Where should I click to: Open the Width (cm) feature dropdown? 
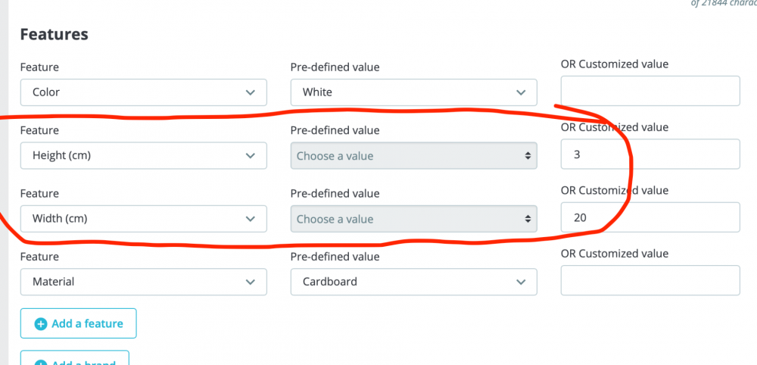click(x=143, y=219)
